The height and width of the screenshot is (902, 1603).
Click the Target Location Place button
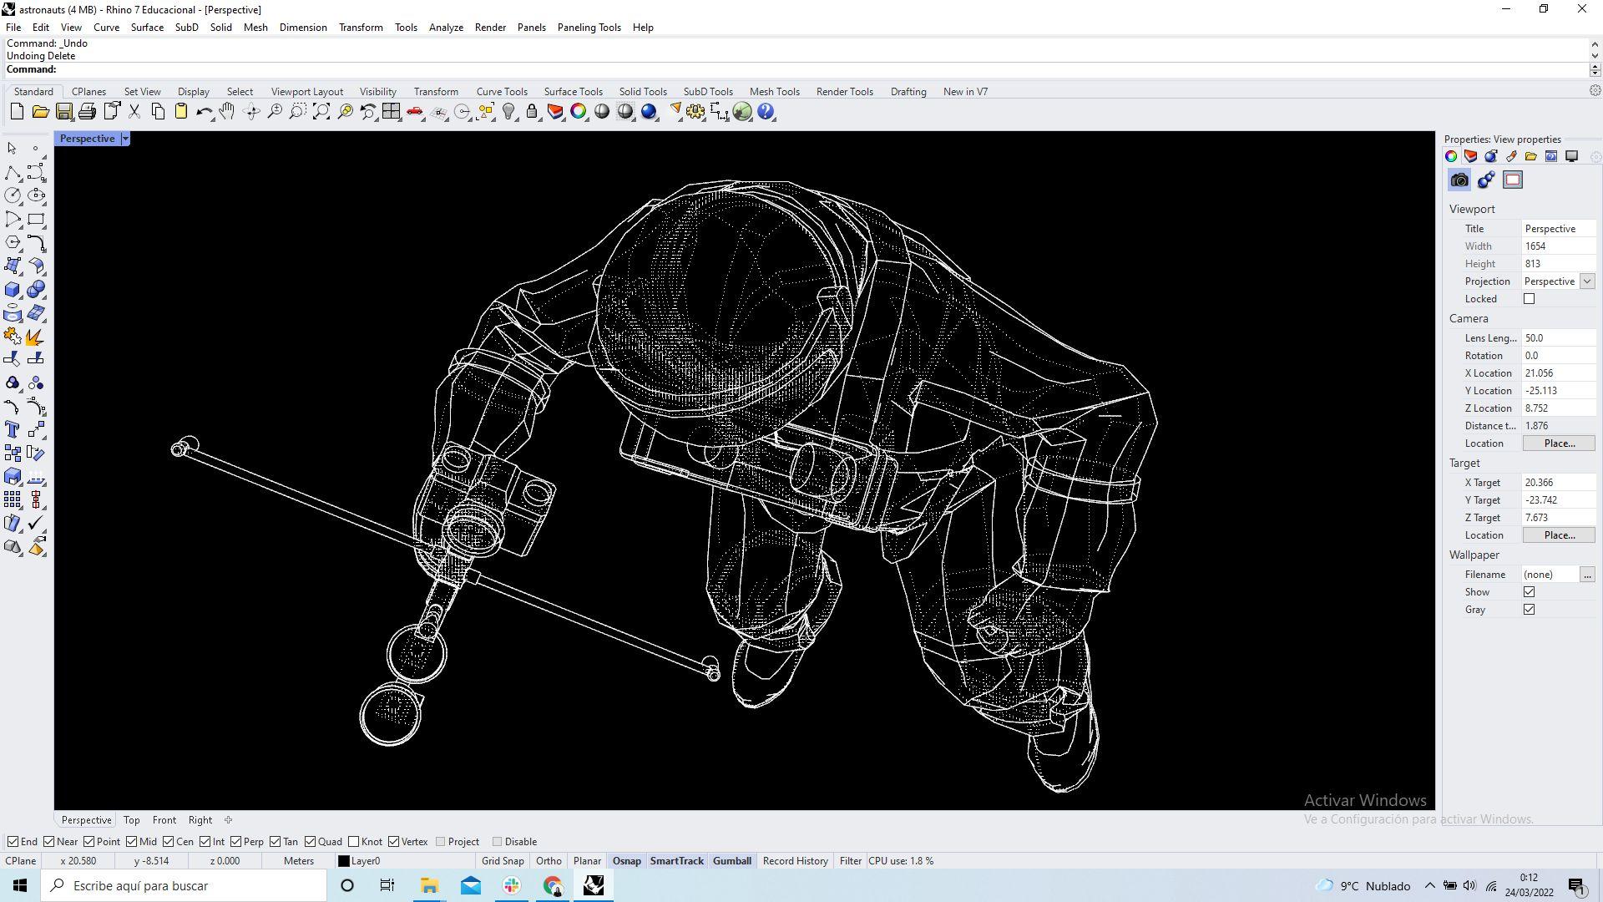[1559, 535]
